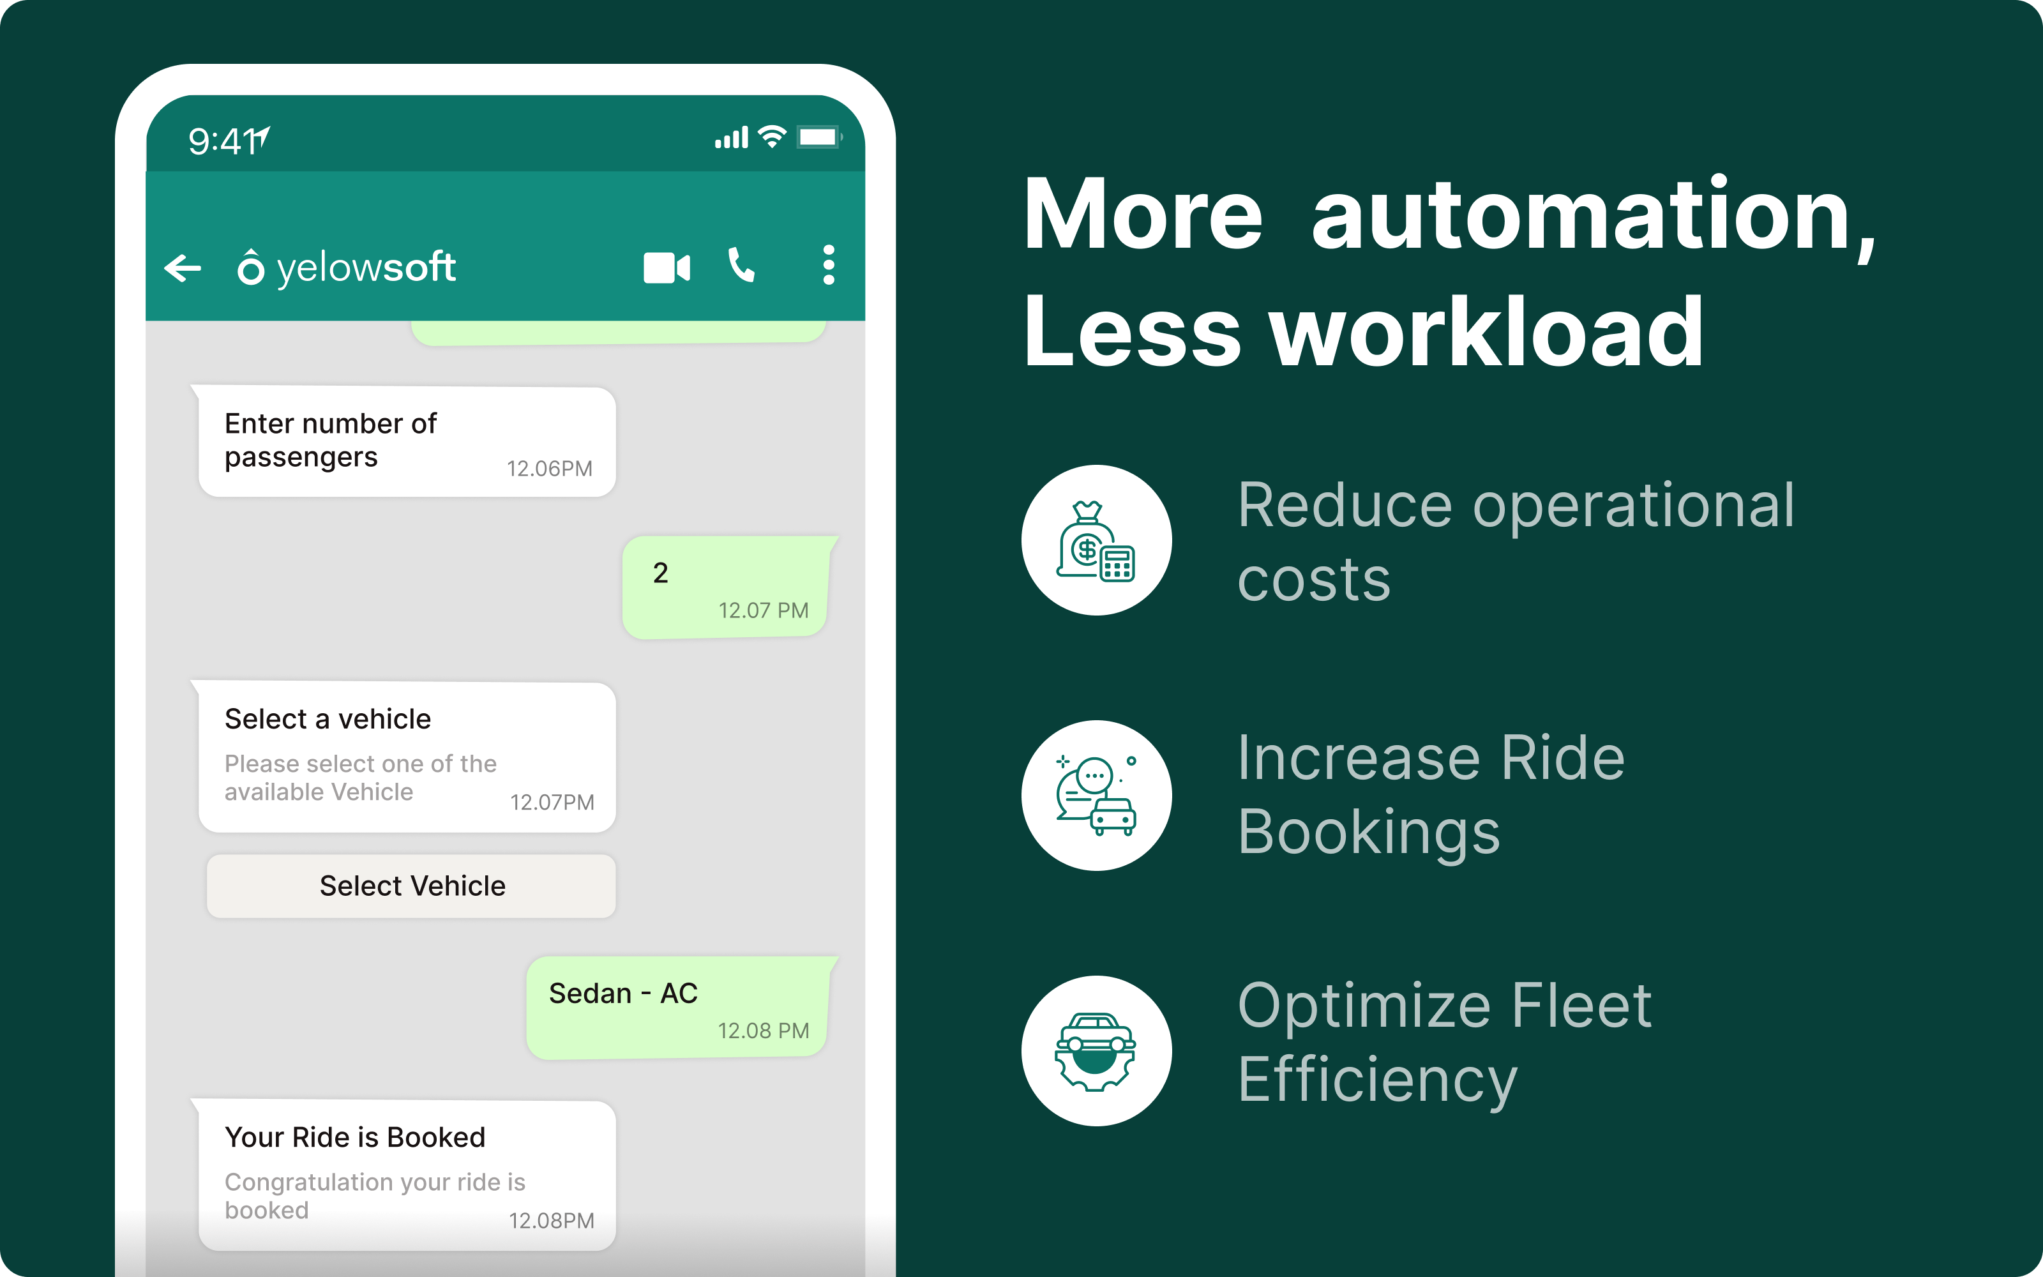2043x1277 pixels.
Task: Click the car gear fleet efficiency icon
Action: pyautogui.click(x=1096, y=1051)
